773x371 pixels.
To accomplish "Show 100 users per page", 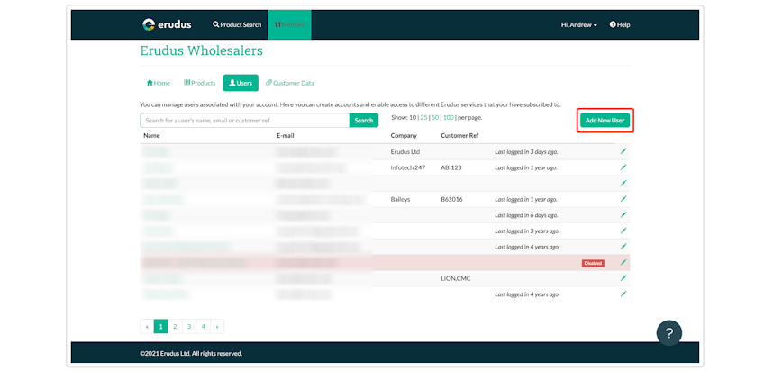I will coord(448,117).
